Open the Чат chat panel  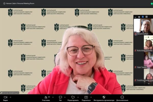click(60, 97)
